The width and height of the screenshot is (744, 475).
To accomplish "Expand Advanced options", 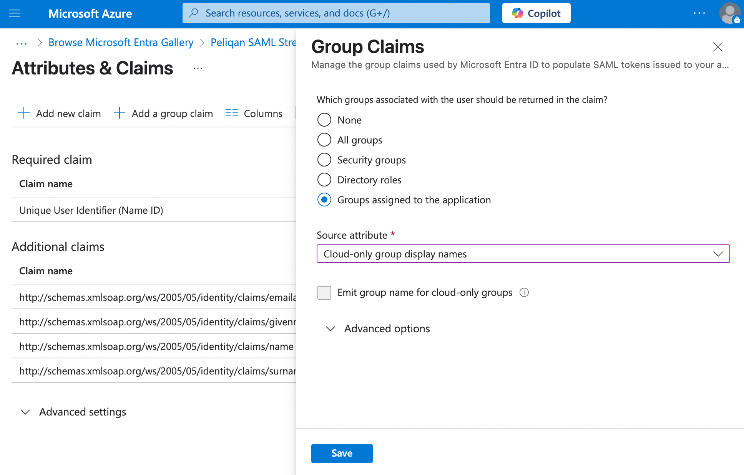I will click(x=378, y=328).
